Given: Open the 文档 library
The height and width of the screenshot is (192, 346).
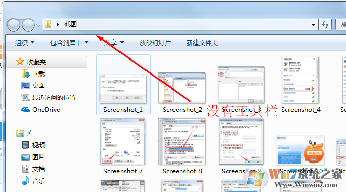Looking at the screenshot, I should 38,169.
